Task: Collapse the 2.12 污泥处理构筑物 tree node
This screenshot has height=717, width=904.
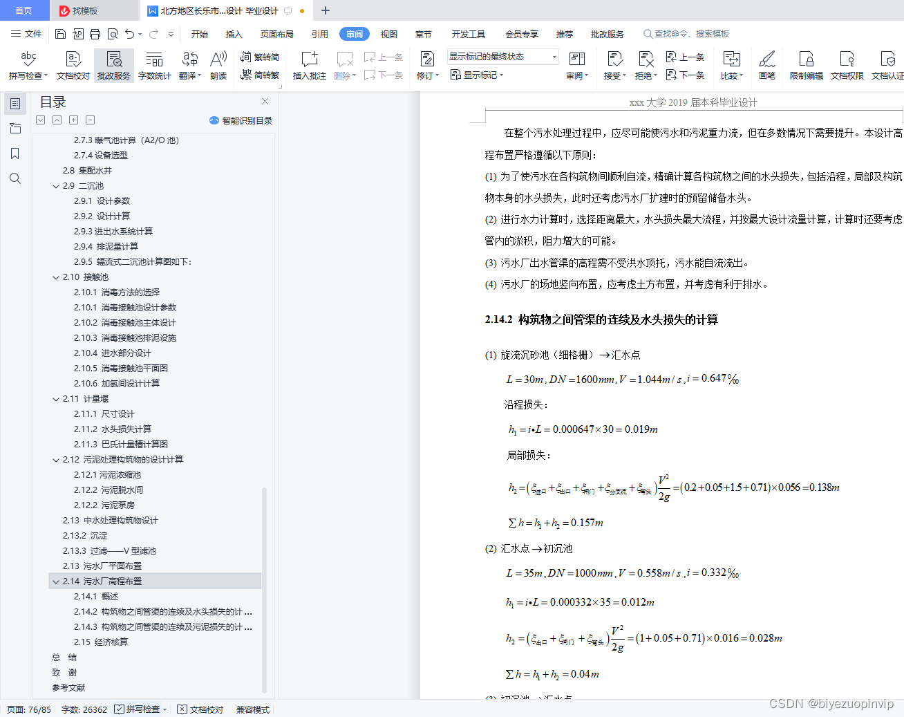Action: click(56, 460)
